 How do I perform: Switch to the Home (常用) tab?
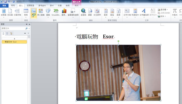(13, 6)
